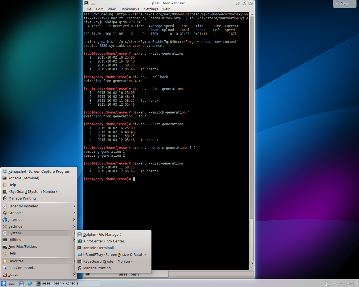The width and height of the screenshot is (359, 287).
Task: Expand the Settings category in launcher
Action: pos(39,226)
